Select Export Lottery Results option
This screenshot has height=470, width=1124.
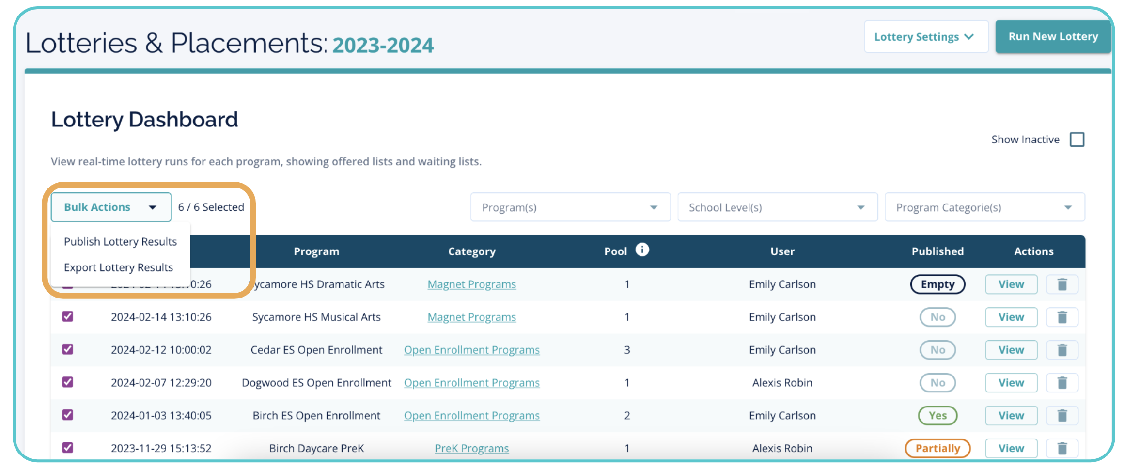pos(118,267)
